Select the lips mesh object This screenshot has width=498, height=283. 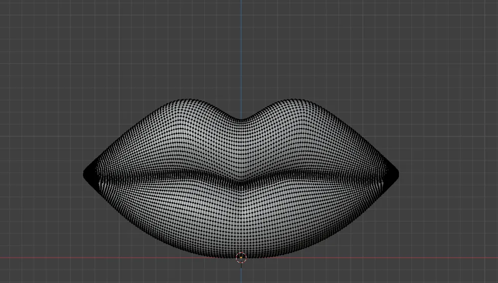click(x=241, y=179)
